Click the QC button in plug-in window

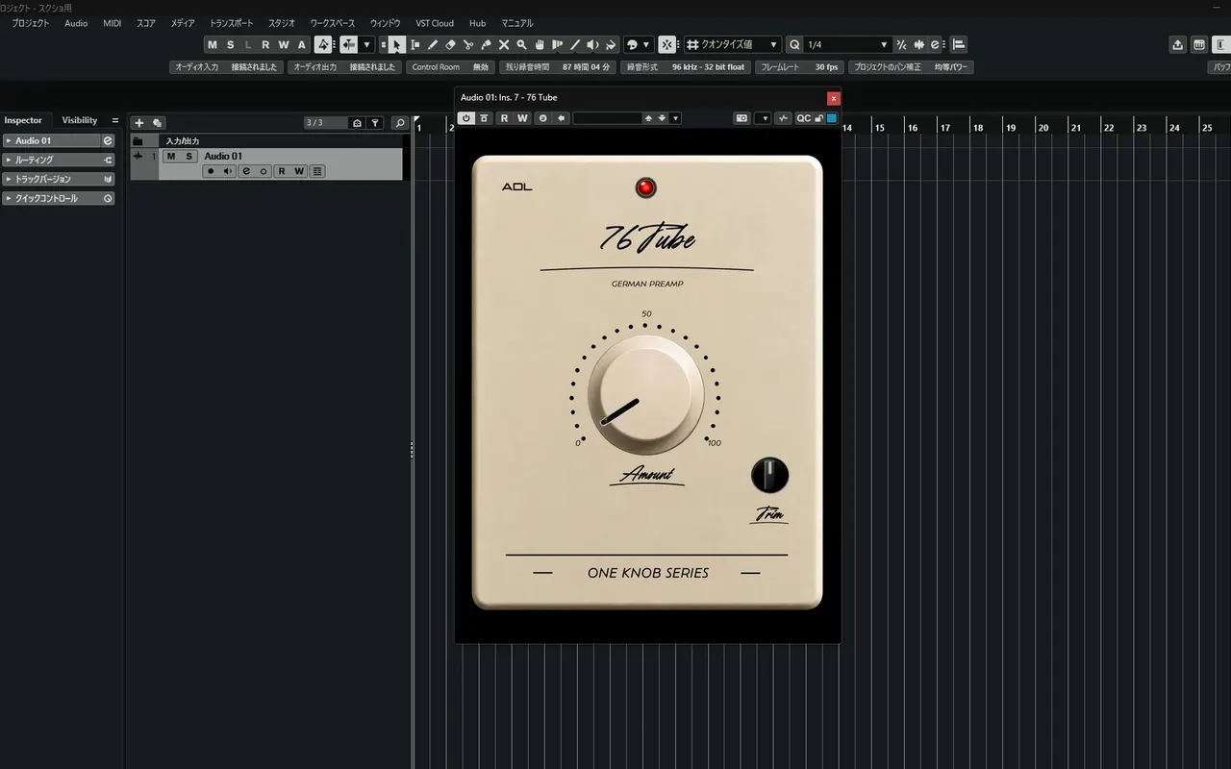pyautogui.click(x=803, y=118)
